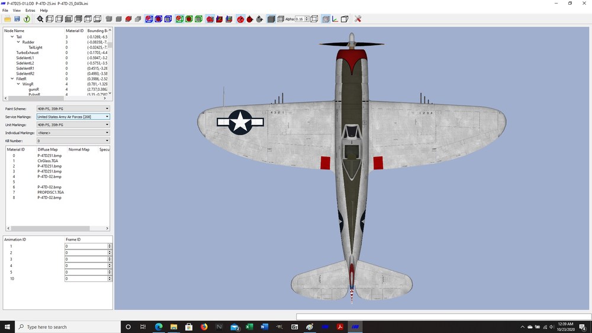
Task: Toggle the blue wireframe bounding box button
Action: click(168, 19)
